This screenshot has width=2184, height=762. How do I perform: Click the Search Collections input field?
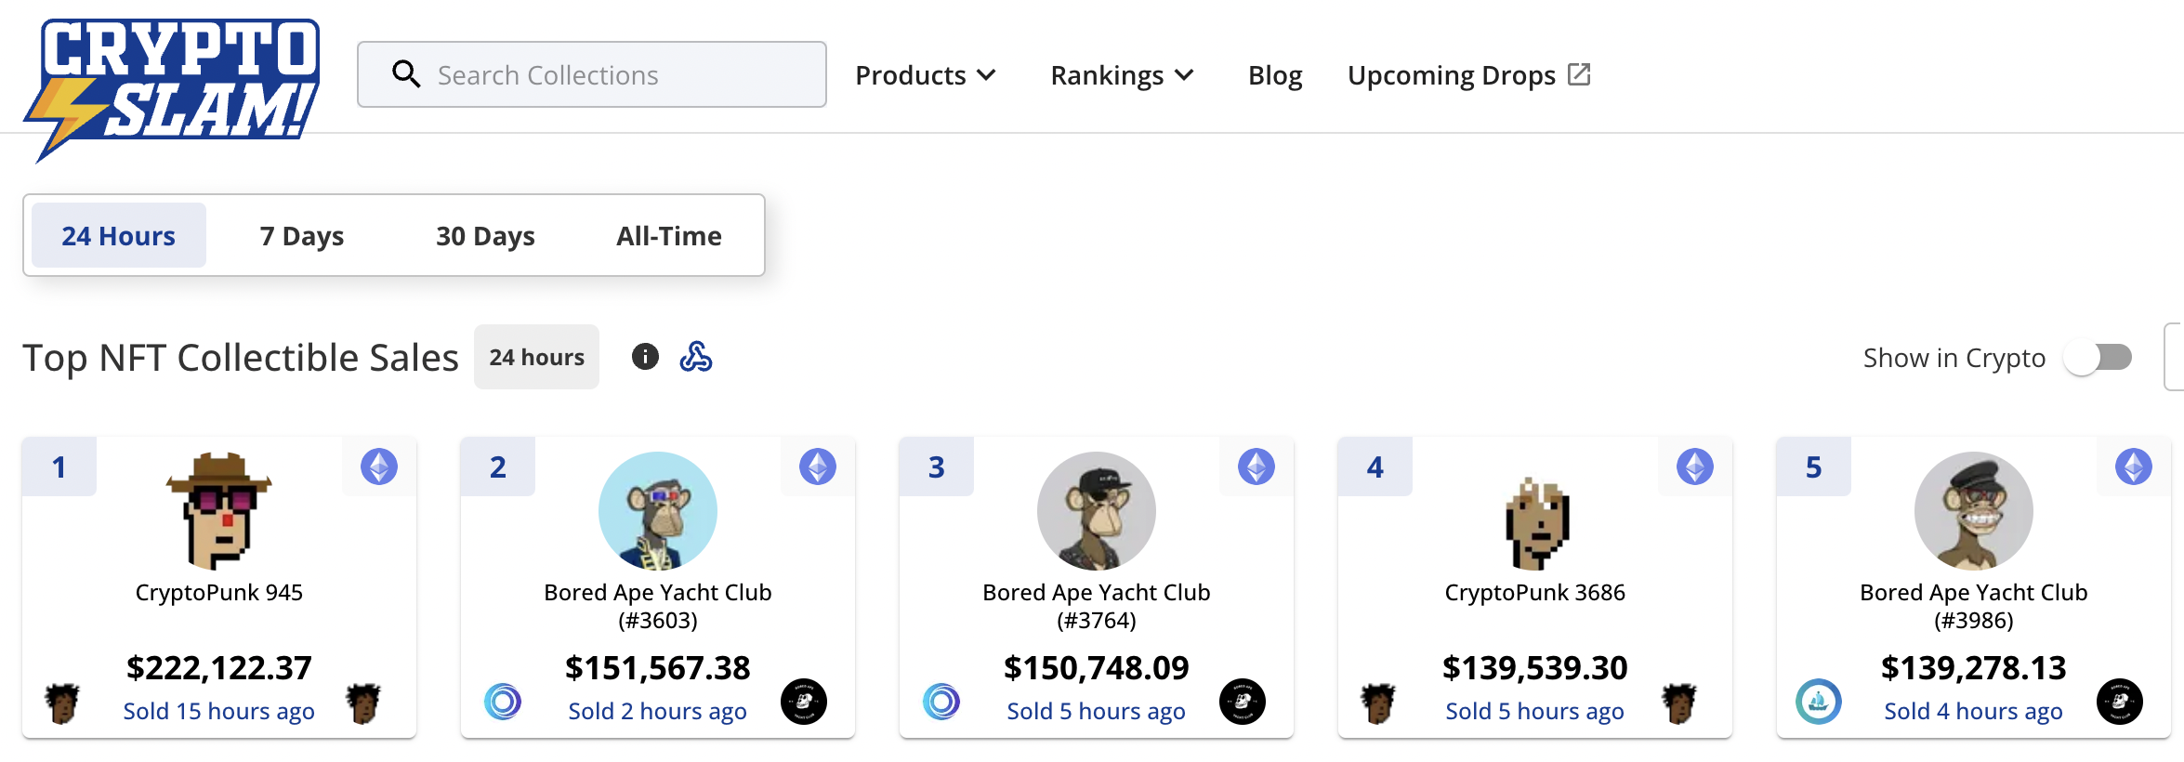tap(613, 74)
